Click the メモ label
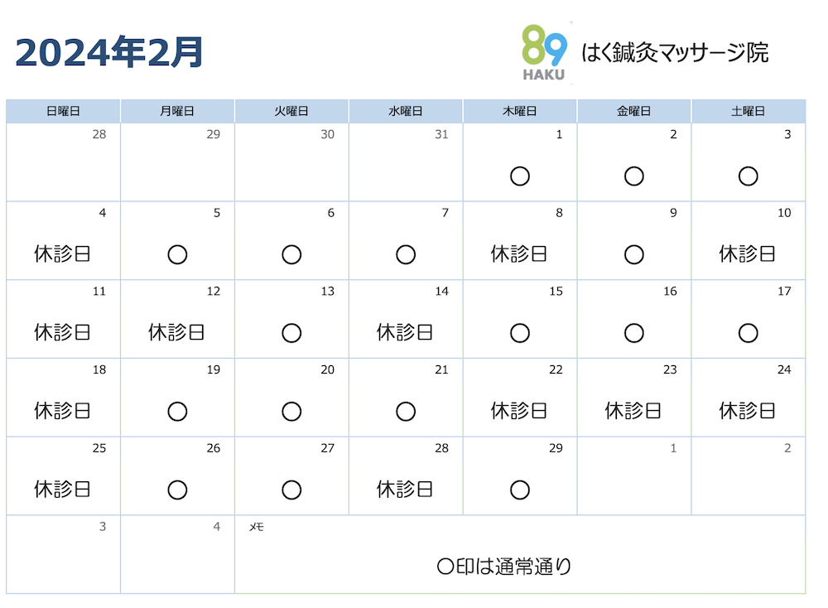 [256, 527]
